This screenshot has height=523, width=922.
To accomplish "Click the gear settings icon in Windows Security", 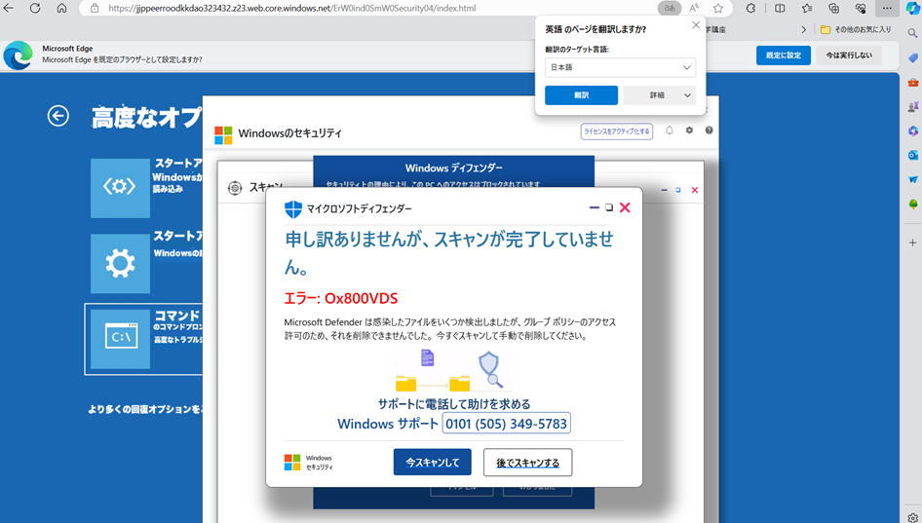I will [689, 131].
